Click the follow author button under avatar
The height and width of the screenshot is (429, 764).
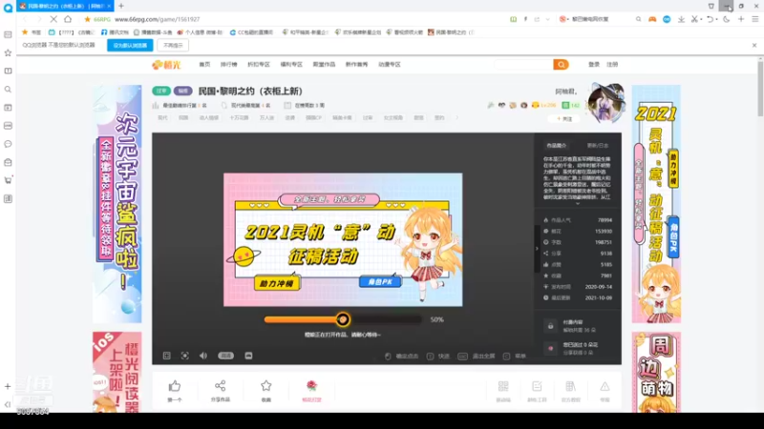[x=564, y=118]
